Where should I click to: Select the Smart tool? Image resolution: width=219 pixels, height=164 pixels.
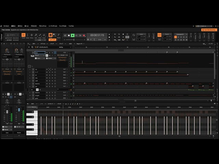(x=24, y=35)
